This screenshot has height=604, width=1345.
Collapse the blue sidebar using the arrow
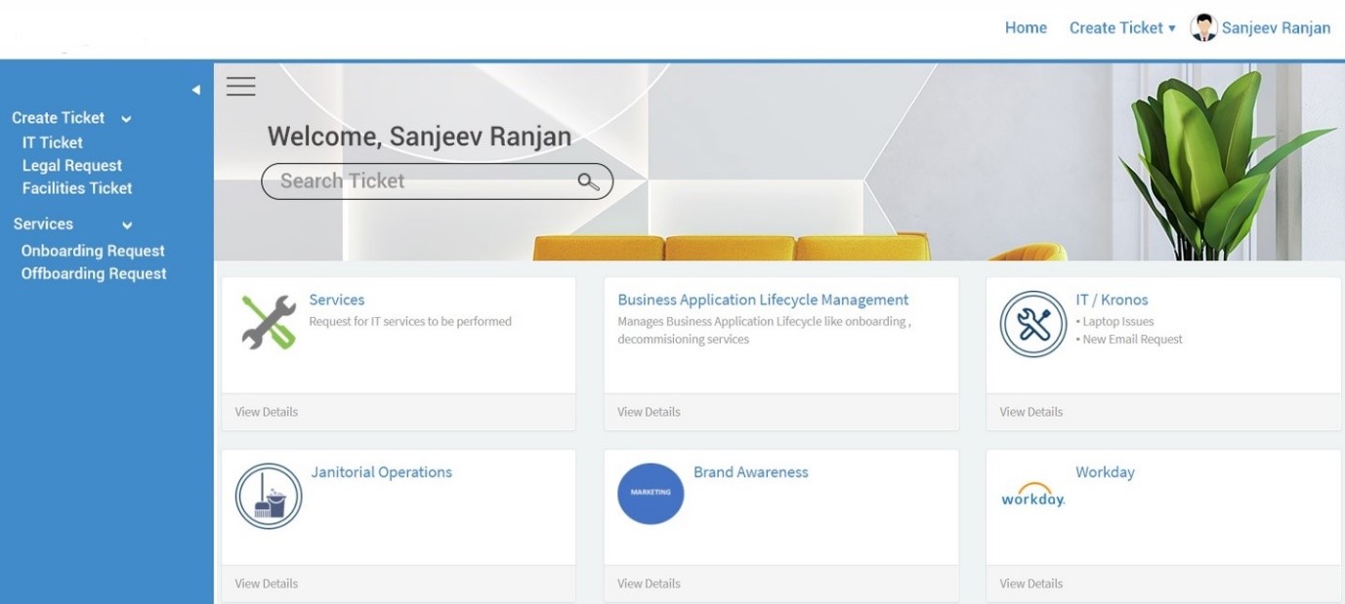tap(195, 88)
